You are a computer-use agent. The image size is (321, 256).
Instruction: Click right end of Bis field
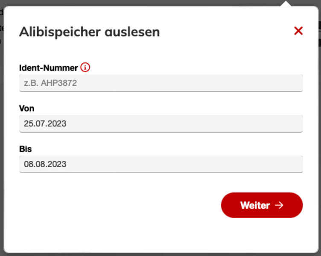(x=295, y=164)
